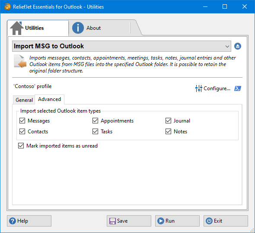The width and height of the screenshot is (255, 233).
Task: Maximize the ReliefJet window
Action: point(225,6)
